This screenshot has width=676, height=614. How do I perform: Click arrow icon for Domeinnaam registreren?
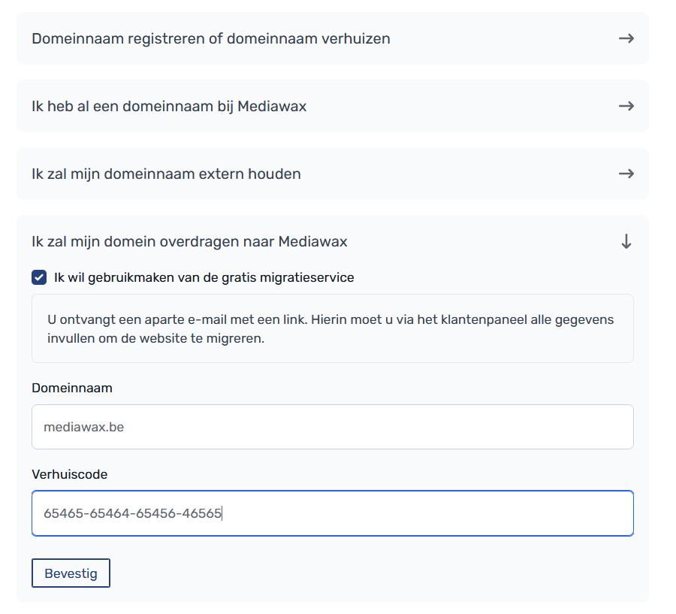click(626, 38)
